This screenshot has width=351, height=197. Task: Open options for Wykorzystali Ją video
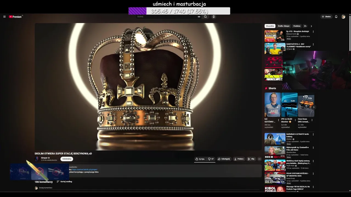(313, 148)
